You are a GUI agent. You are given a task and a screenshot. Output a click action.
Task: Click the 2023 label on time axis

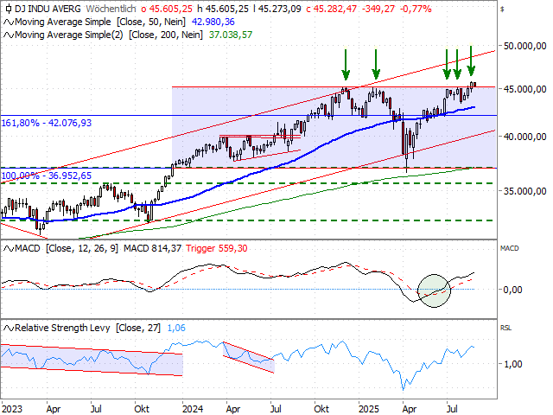[x=12, y=409]
